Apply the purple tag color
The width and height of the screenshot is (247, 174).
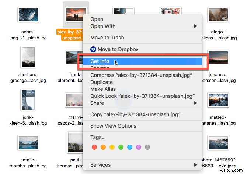[139, 147]
